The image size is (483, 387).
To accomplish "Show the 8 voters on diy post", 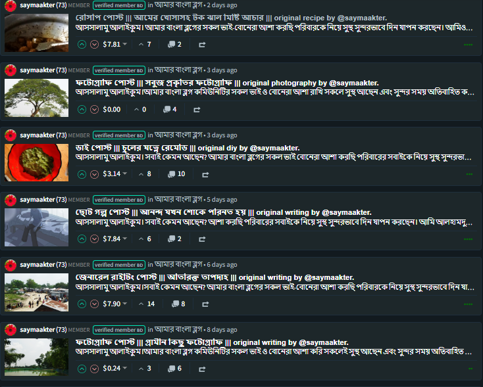I will [145, 174].
